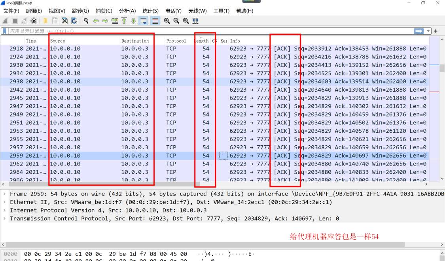This screenshot has width=445, height=261.
Task: Go back to previous packet
Action: click(x=96, y=21)
